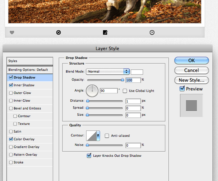Click the Angle value field
The image size is (218, 181).
(x=109, y=91)
